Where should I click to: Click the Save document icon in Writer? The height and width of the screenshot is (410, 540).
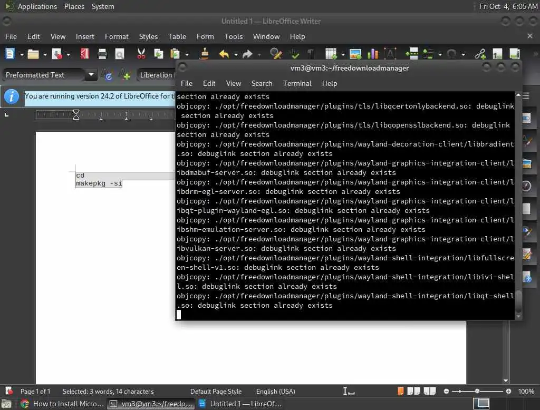(x=56, y=54)
